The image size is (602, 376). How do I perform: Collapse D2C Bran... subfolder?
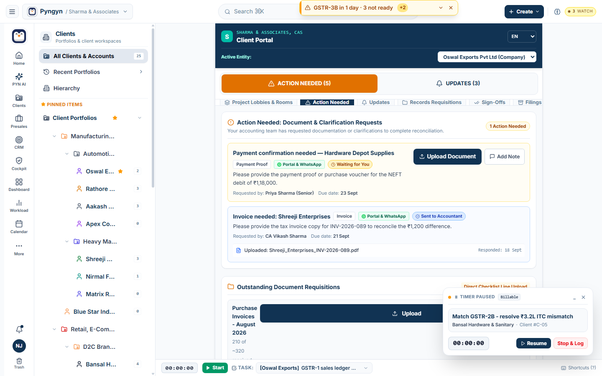pos(67,347)
